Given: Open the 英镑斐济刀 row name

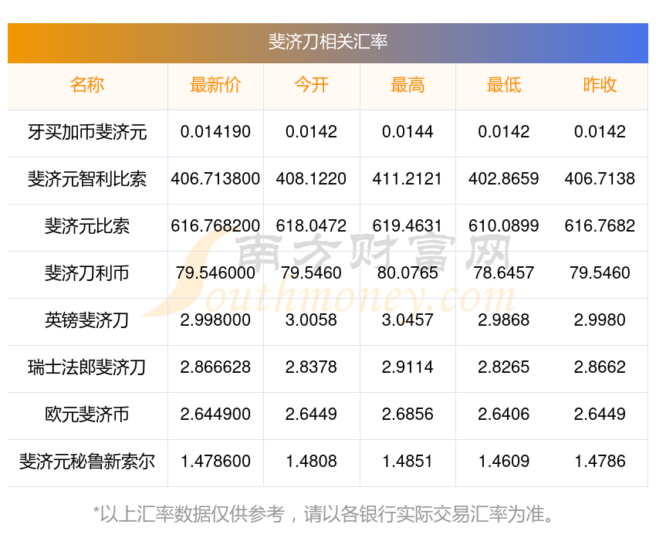Looking at the screenshot, I should click(x=87, y=320).
